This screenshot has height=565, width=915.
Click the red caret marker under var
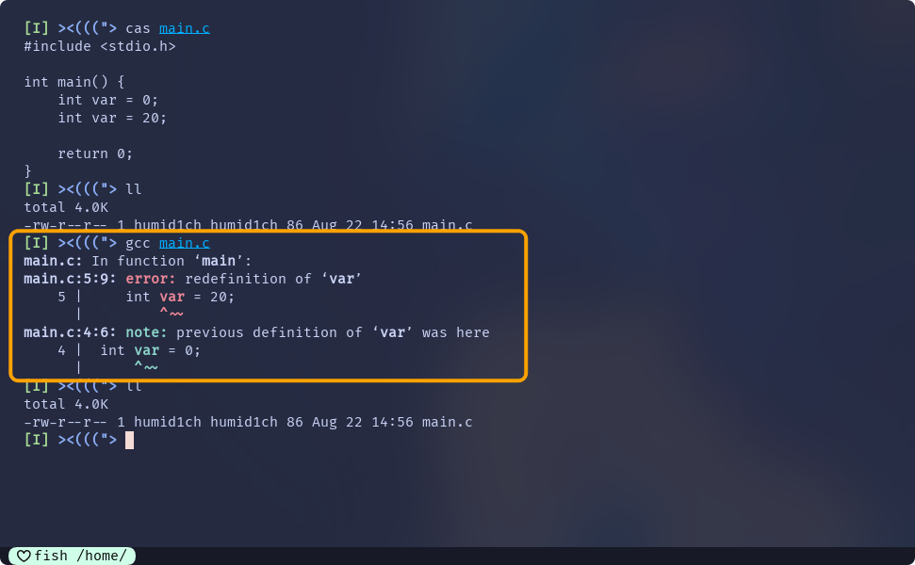(172, 314)
